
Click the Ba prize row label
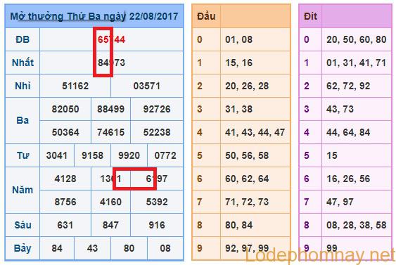coord(23,120)
